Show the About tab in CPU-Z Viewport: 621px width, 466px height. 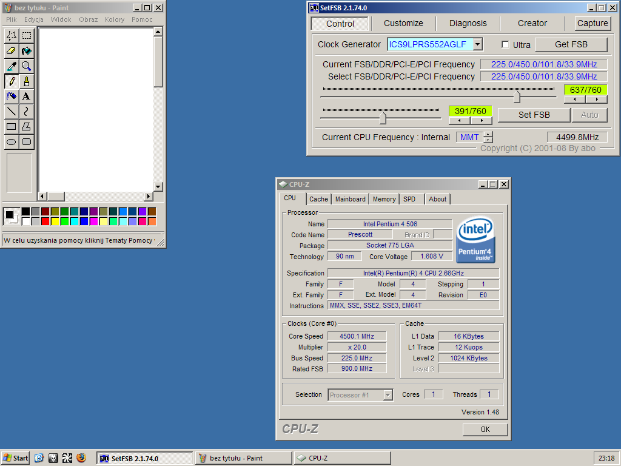(x=437, y=199)
